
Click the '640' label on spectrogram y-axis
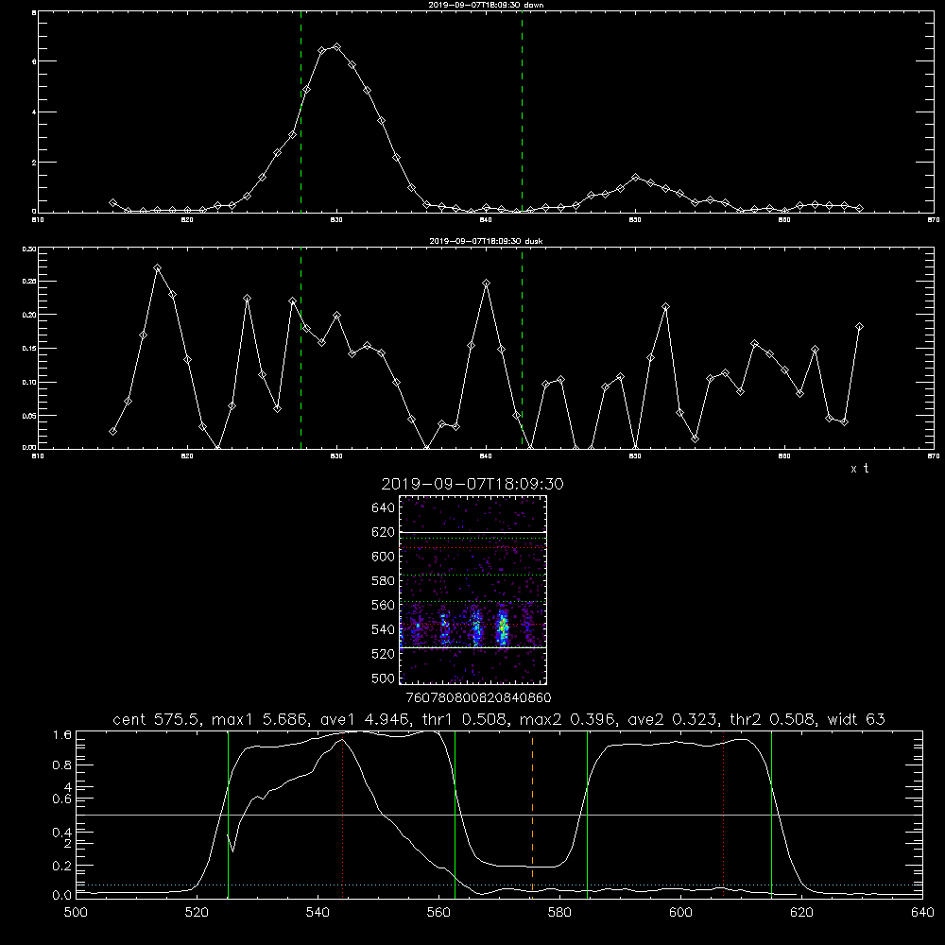point(384,508)
